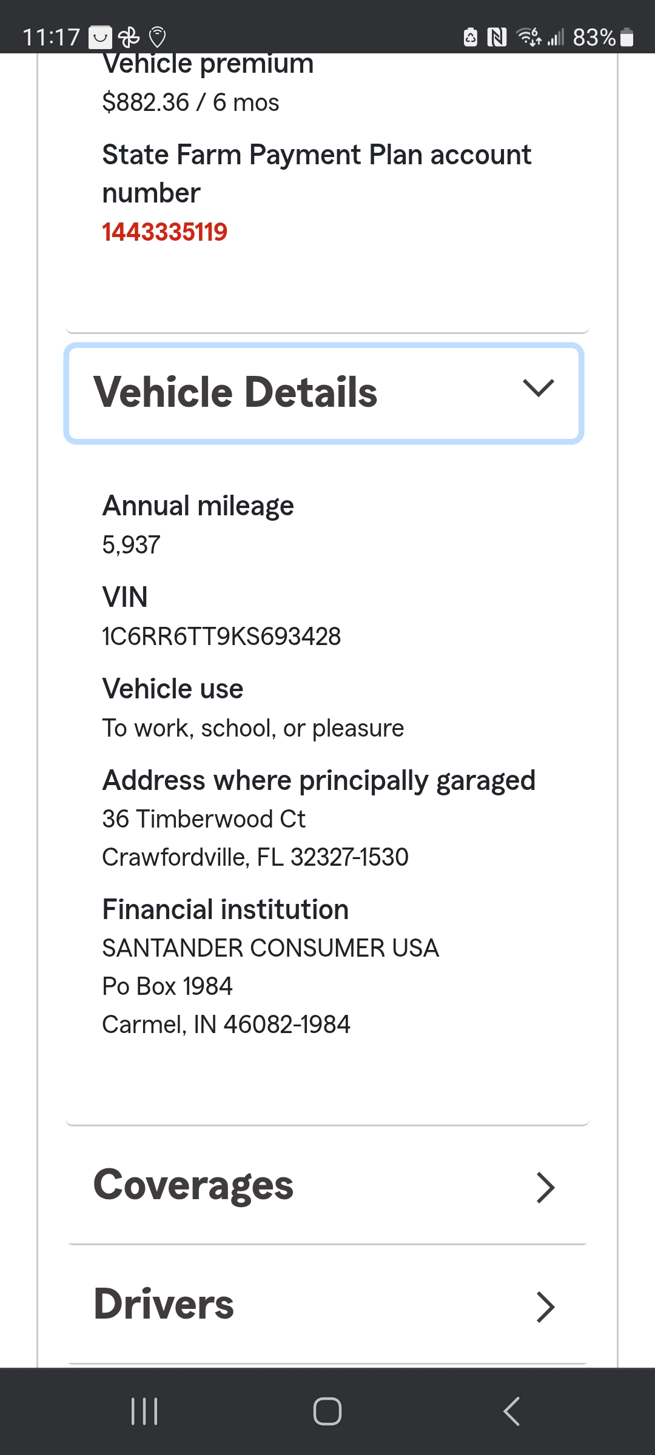Tap the location pin status icon
The height and width of the screenshot is (1455, 655).
click(158, 38)
